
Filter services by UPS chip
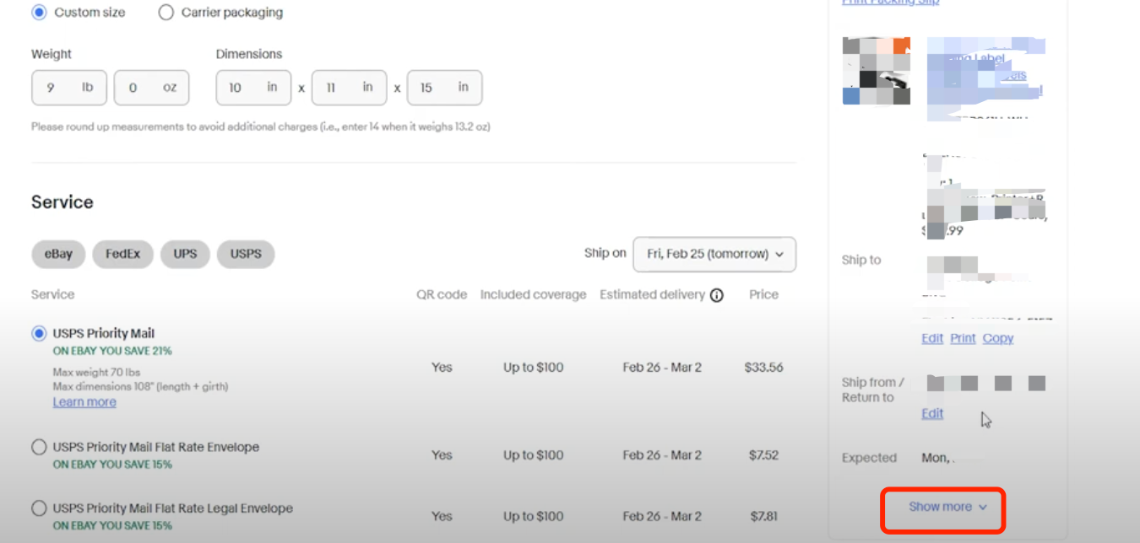pyautogui.click(x=185, y=254)
